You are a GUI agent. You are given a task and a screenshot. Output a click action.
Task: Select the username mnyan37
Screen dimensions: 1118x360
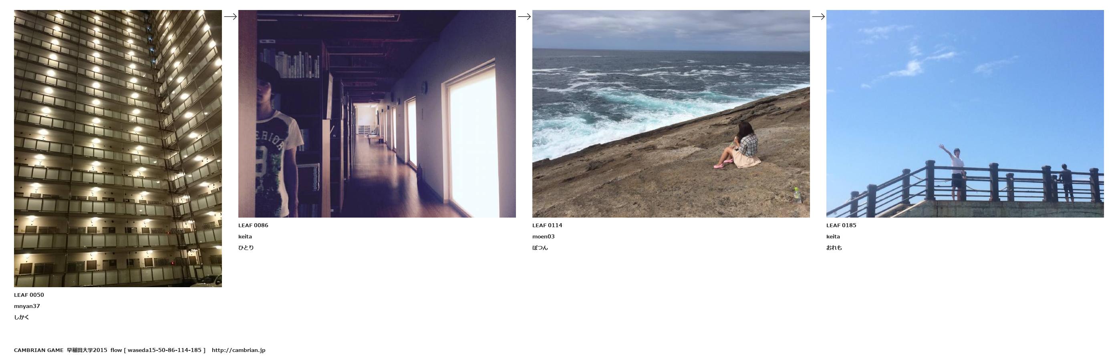coord(27,306)
